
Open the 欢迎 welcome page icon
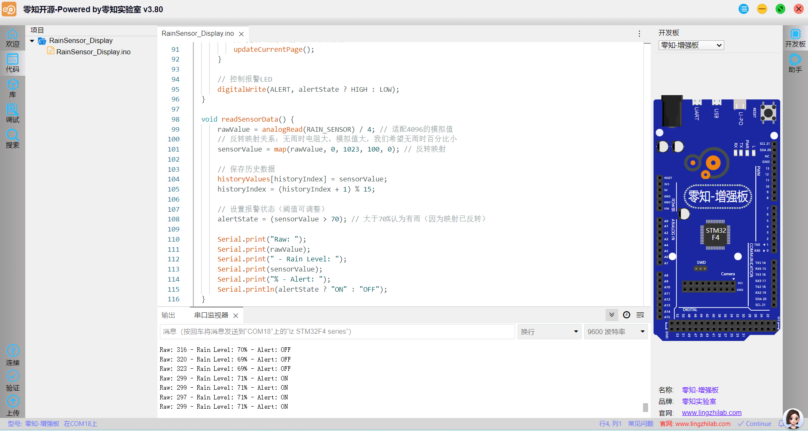tap(12, 38)
